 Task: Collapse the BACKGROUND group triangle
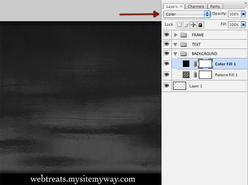[175, 54]
